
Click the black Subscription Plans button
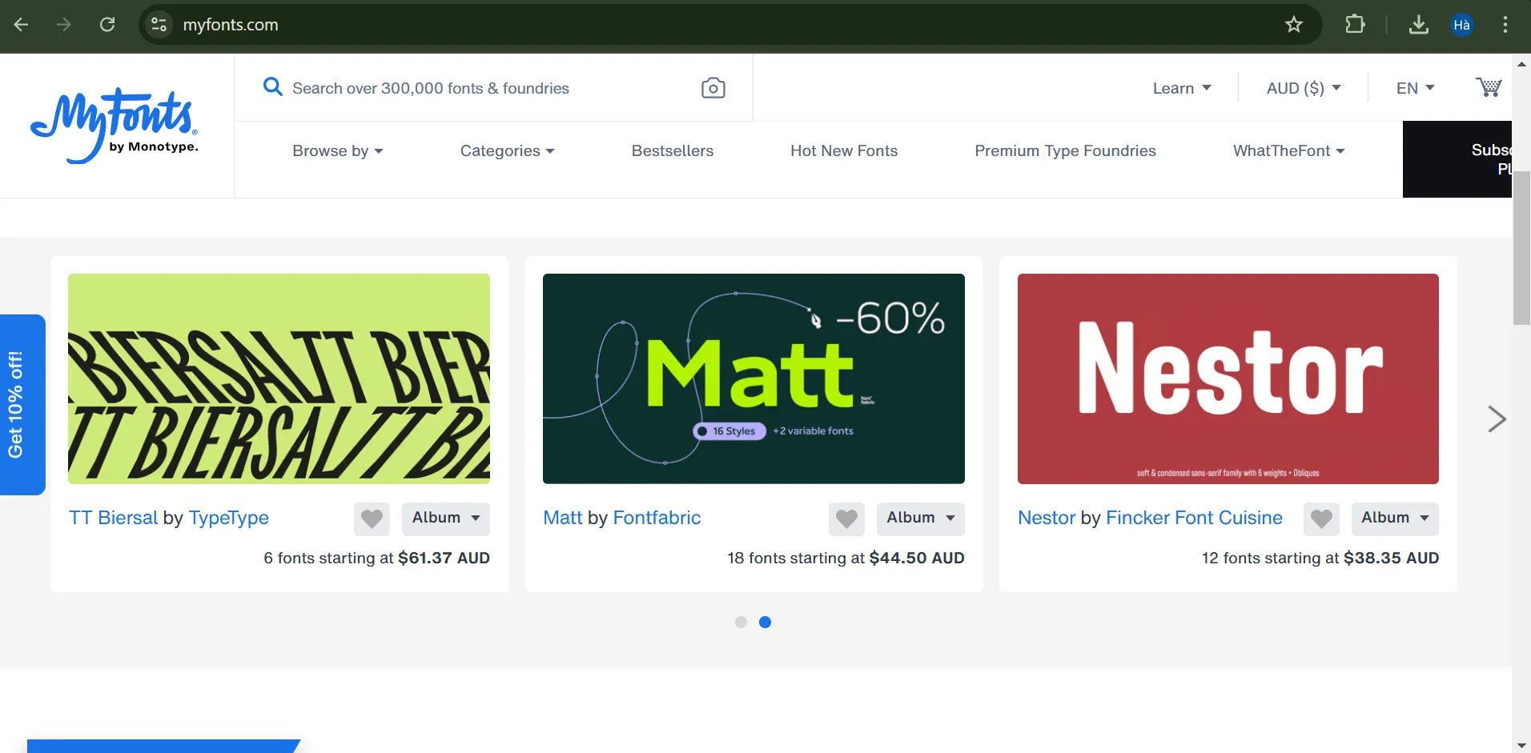click(1457, 159)
